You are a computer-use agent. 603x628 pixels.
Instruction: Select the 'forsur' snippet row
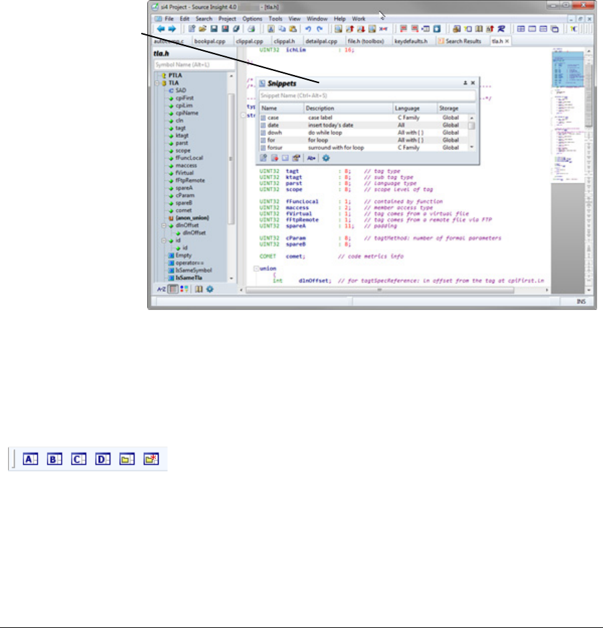[x=365, y=147]
